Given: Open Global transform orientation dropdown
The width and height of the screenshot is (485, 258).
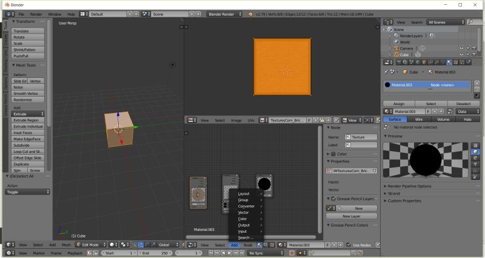Looking at the screenshot, I should point(169,245).
